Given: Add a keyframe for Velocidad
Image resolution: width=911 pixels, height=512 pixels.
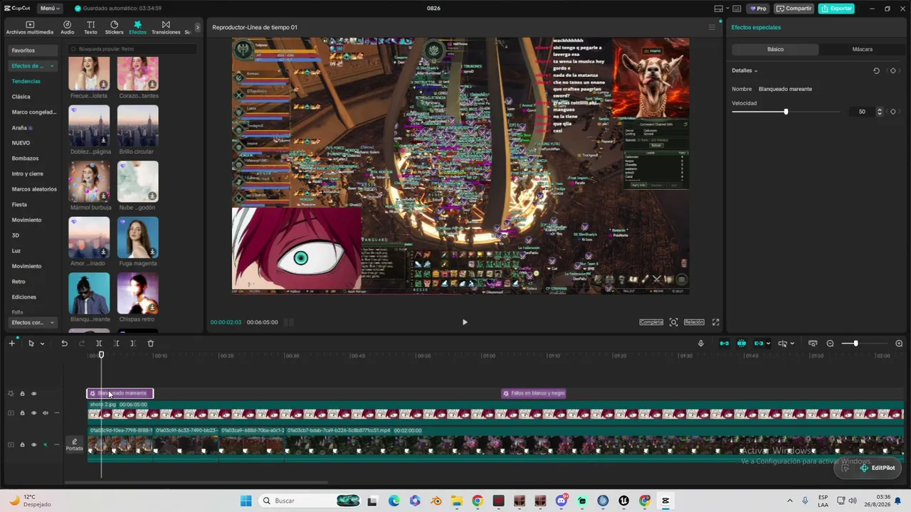Looking at the screenshot, I should click(x=893, y=112).
